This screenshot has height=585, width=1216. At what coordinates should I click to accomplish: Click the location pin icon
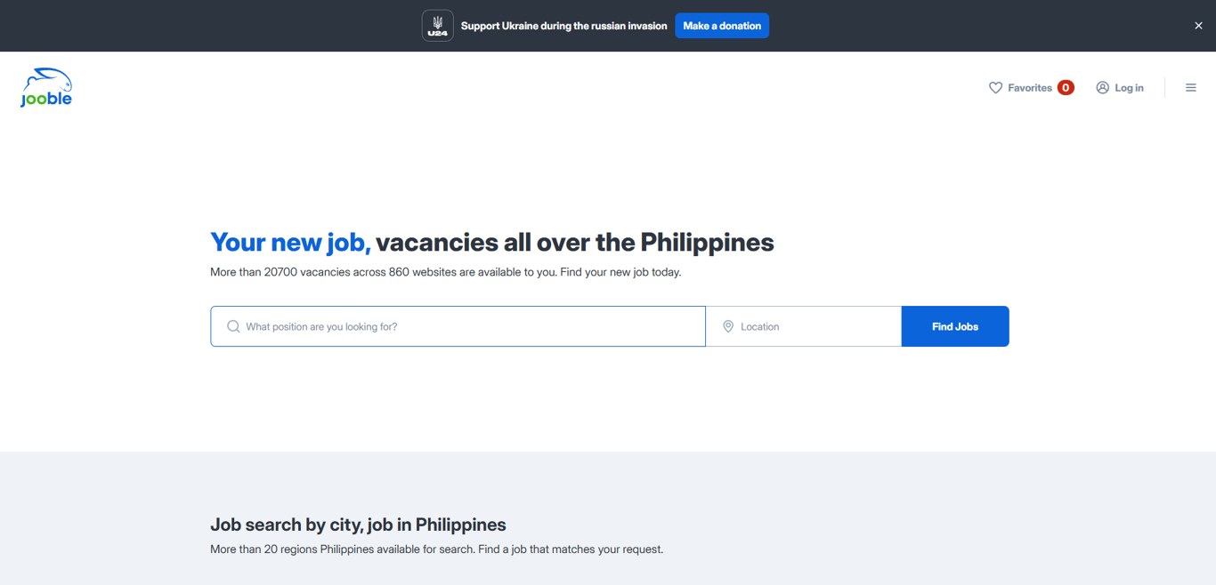pyautogui.click(x=728, y=326)
